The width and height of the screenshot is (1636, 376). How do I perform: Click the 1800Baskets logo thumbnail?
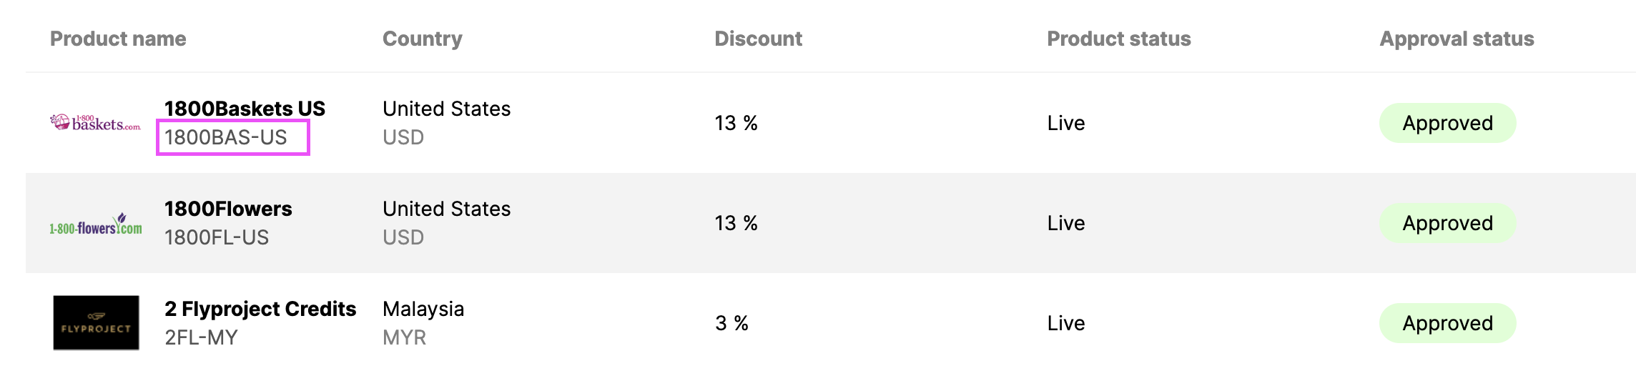click(95, 123)
